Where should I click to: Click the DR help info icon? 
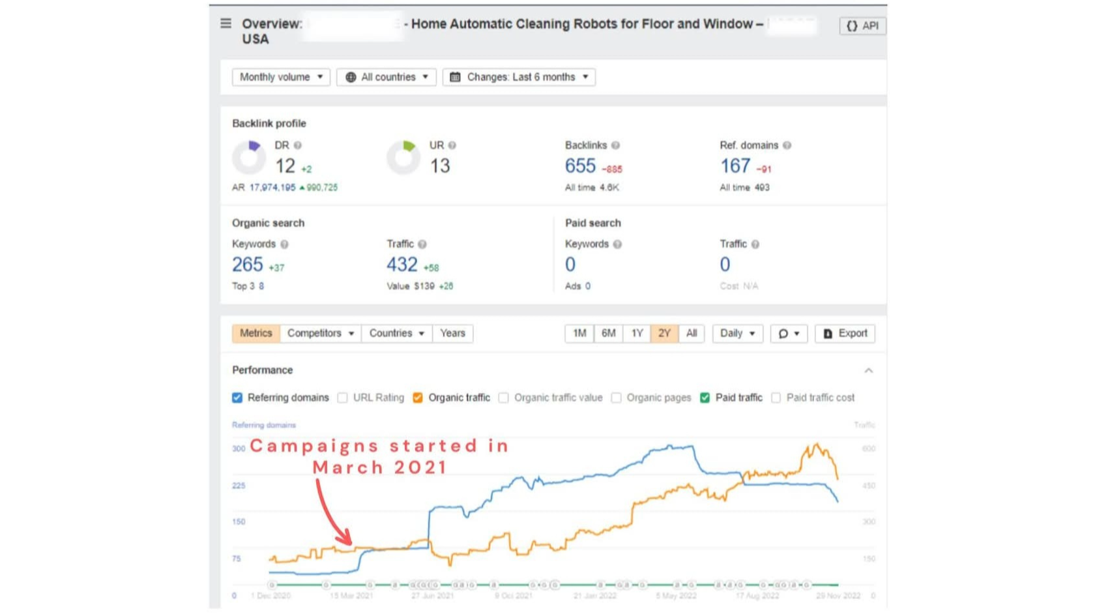pyautogui.click(x=298, y=145)
